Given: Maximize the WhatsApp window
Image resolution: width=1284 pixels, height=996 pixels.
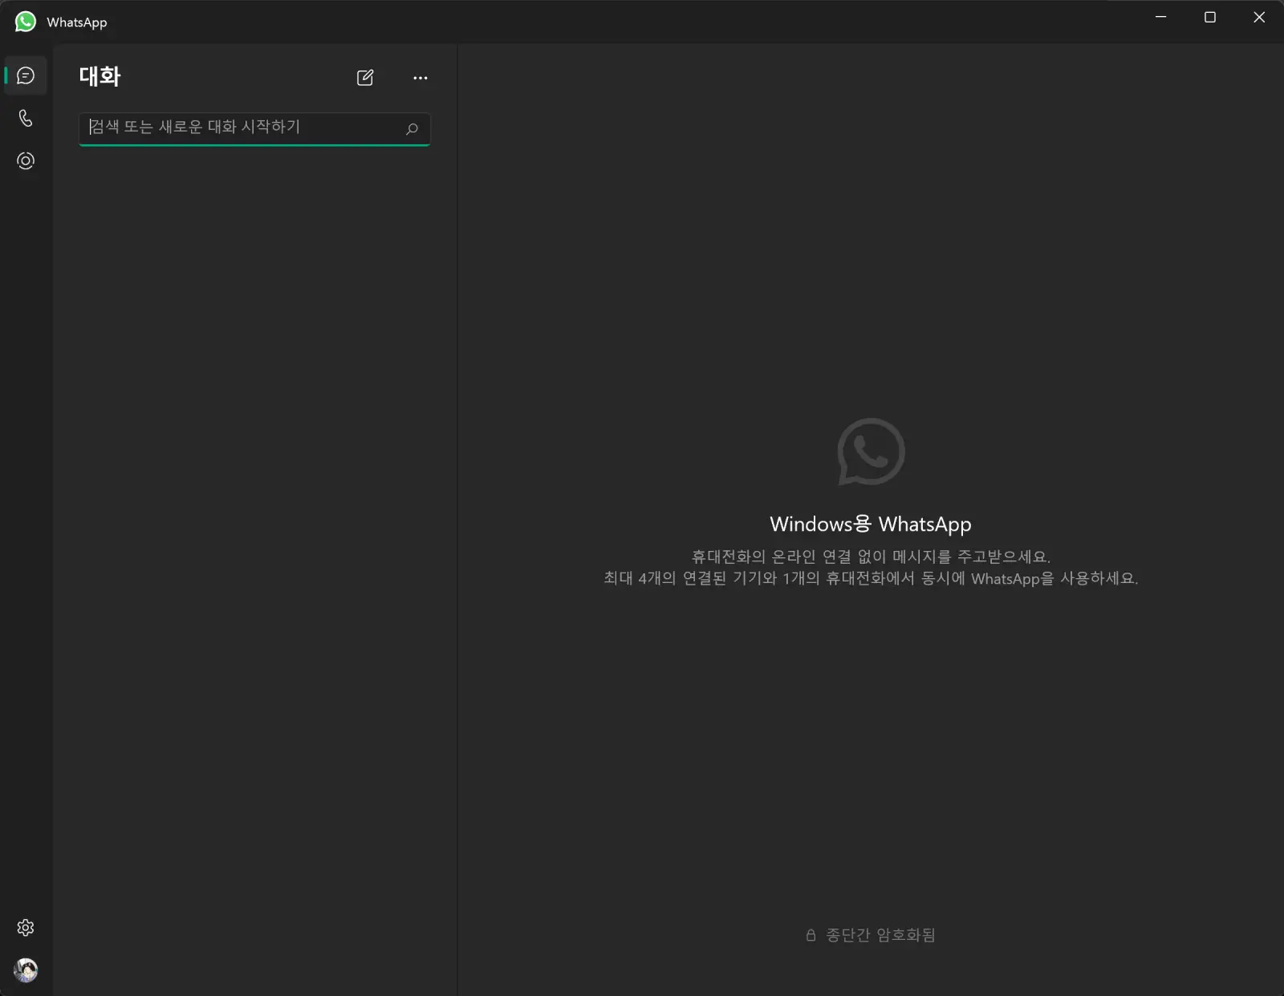Looking at the screenshot, I should click(x=1210, y=17).
